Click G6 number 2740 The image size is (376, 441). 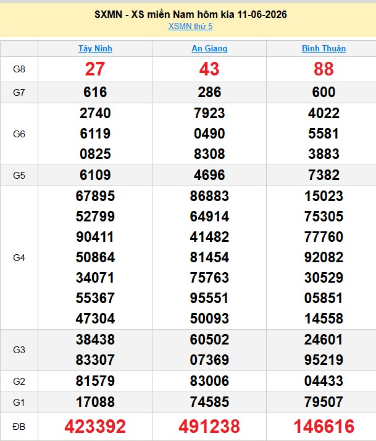95,113
